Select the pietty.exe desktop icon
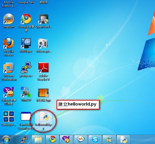The height and width of the screenshot is (144, 155). tap(26, 70)
